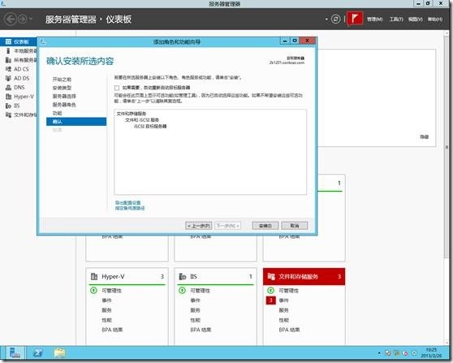Select the highlighted 确认 wizard step
453x363 pixels.
click(x=76, y=121)
